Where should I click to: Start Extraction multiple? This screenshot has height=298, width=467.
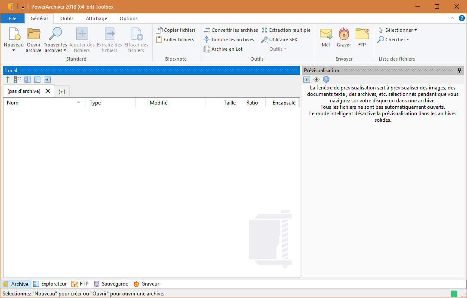286,30
